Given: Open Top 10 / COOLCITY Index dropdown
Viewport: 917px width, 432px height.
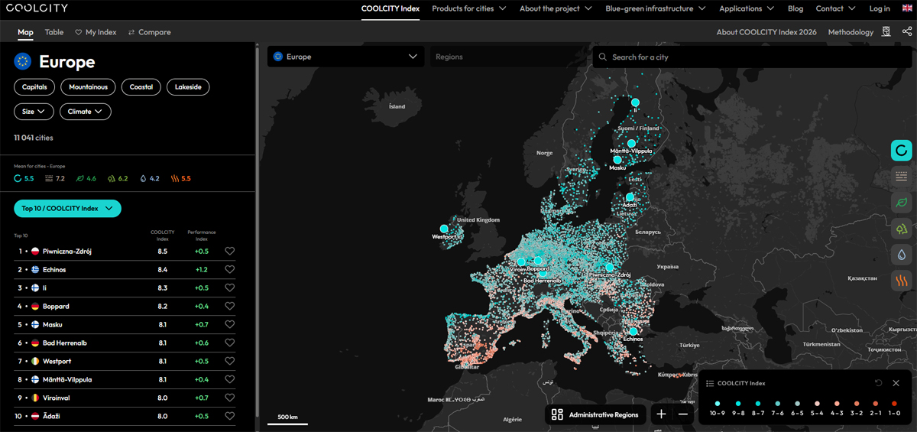Looking at the screenshot, I should tap(67, 209).
